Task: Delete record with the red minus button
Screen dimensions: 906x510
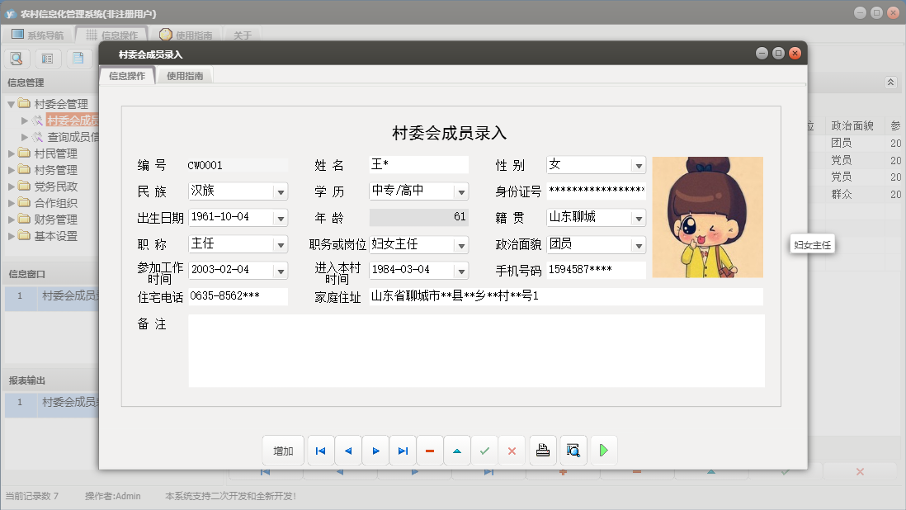Action: point(430,451)
